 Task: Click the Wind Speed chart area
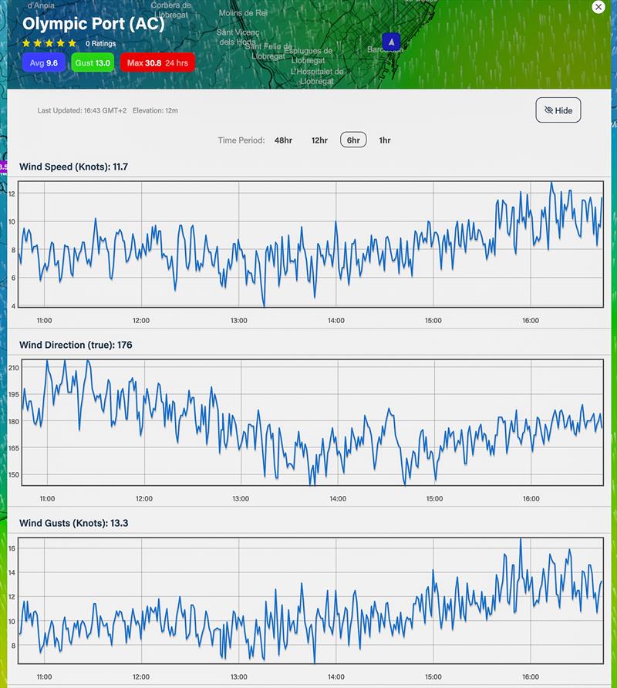(310, 244)
